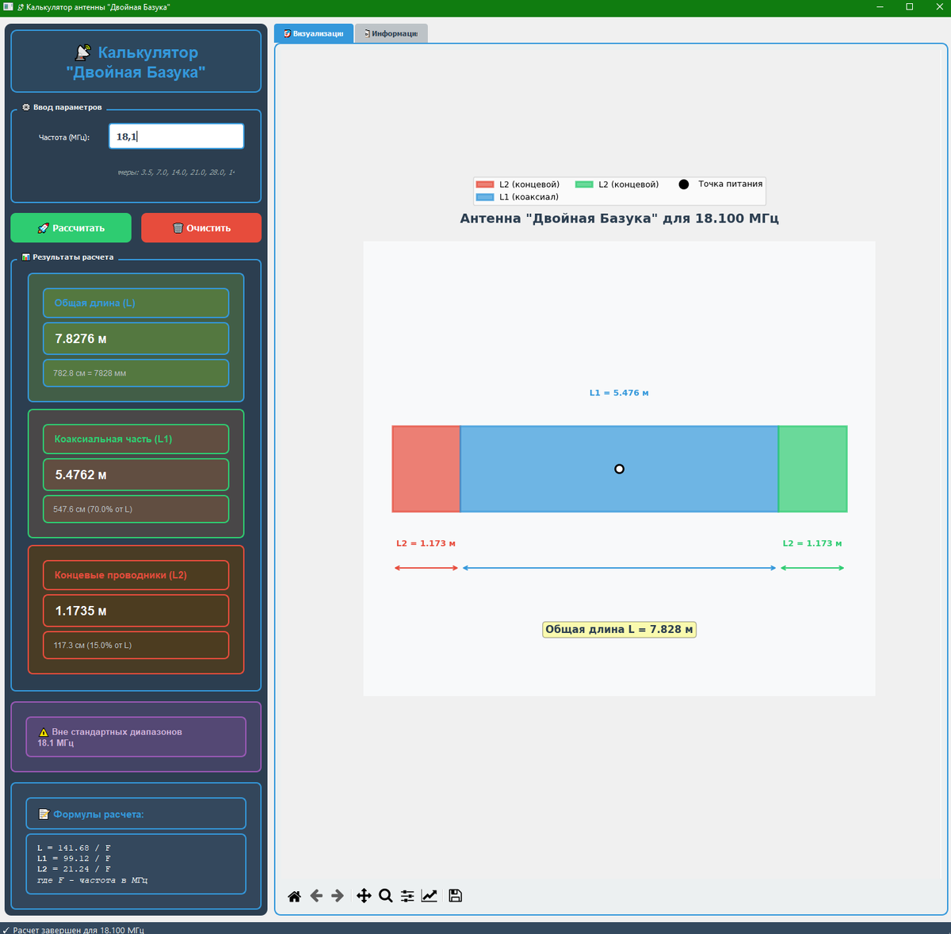Click the blue L1 coaxial segment
This screenshot has width=951, height=934.
click(x=620, y=469)
